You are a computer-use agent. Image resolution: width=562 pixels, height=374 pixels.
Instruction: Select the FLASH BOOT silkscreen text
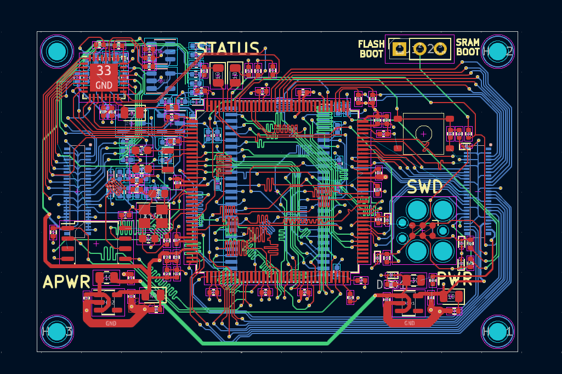371,49
